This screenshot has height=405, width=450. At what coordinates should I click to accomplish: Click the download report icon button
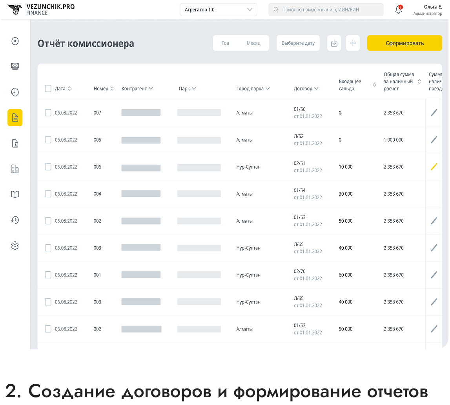click(334, 43)
